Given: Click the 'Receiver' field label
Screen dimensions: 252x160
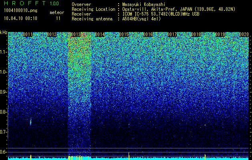Looking at the screenshot, I should point(81,14).
